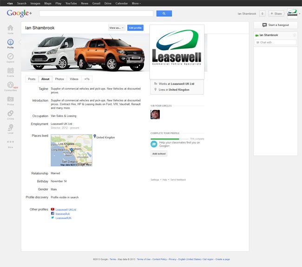
Task: Open Drive in the top bar
Action: 108,3
